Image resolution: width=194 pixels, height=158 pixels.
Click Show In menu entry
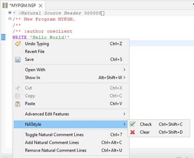[71, 78]
